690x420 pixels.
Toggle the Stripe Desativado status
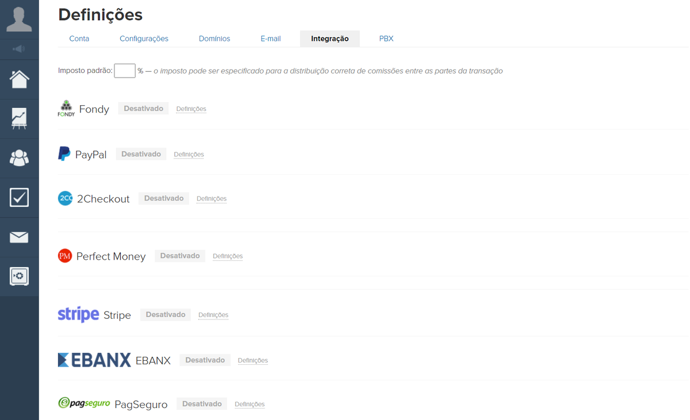[x=166, y=314]
